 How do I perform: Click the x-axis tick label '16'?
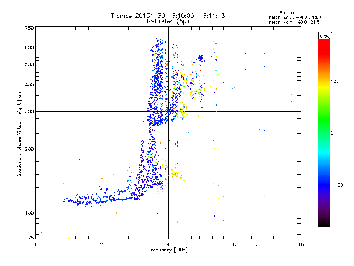(301, 244)
